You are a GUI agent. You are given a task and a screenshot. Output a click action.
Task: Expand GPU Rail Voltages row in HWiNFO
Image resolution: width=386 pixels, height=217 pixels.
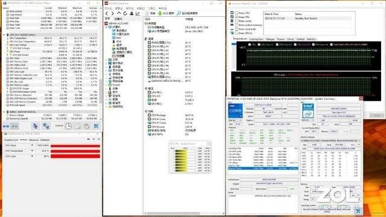8,48
